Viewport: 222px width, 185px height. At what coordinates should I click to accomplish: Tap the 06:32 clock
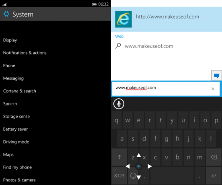(x=103, y=4)
